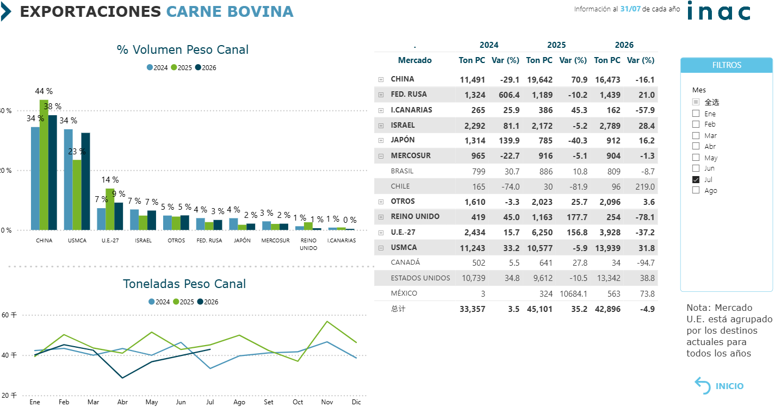Enable the Ago month checkbox
The height and width of the screenshot is (413, 775).
point(696,190)
